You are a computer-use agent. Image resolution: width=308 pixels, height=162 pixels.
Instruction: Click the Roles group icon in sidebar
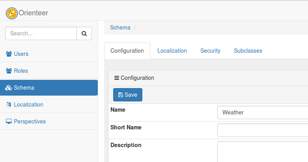(9, 71)
